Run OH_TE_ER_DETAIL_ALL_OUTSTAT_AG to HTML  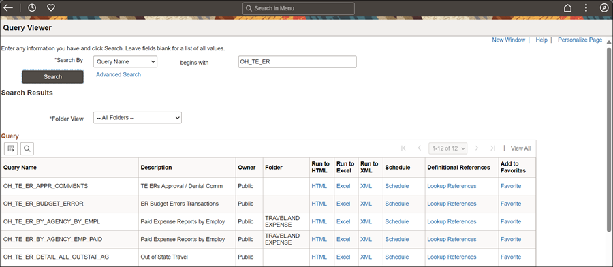(319, 257)
